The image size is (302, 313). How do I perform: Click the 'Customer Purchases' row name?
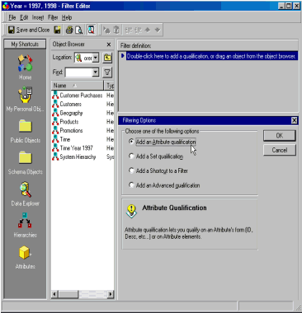click(x=81, y=96)
